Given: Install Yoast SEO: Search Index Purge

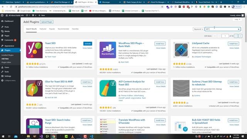Looking at the screenshot, I should tap(86, 120).
